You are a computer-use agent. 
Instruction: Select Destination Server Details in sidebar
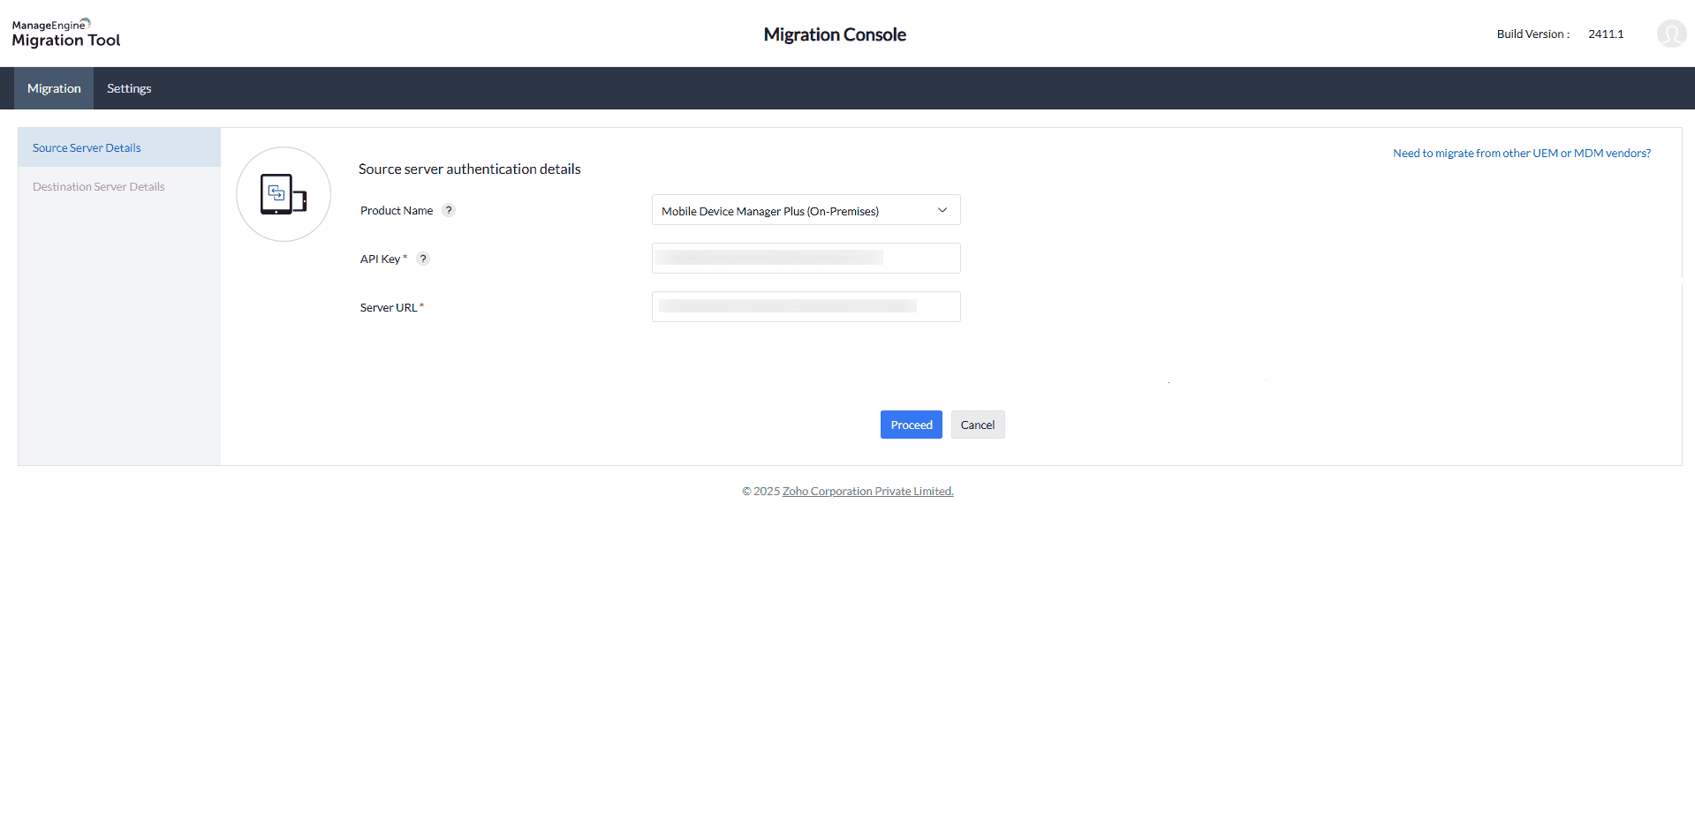click(x=119, y=186)
